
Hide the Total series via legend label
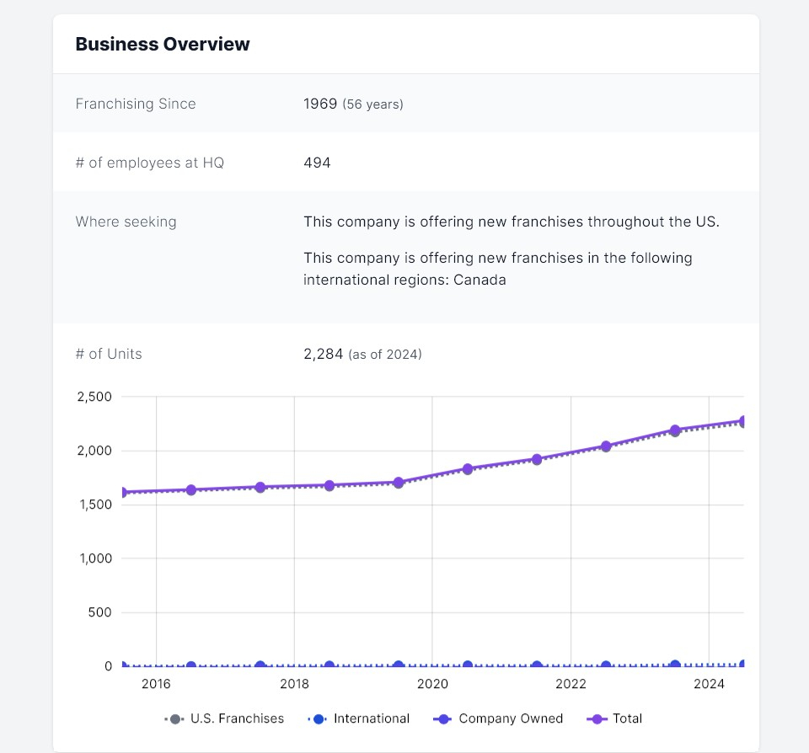pyautogui.click(x=628, y=718)
